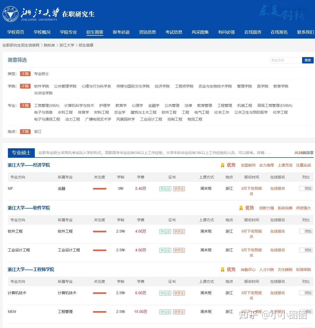Open the 学校首页 navigation item
This screenshot has height=328, width=315.
click(x=16, y=32)
